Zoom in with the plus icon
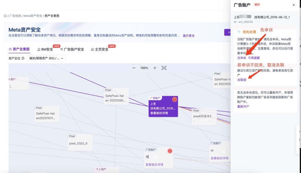 pos(155,68)
